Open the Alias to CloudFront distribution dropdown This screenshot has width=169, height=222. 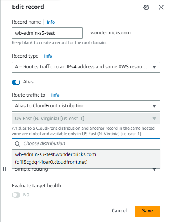click(x=86, y=106)
